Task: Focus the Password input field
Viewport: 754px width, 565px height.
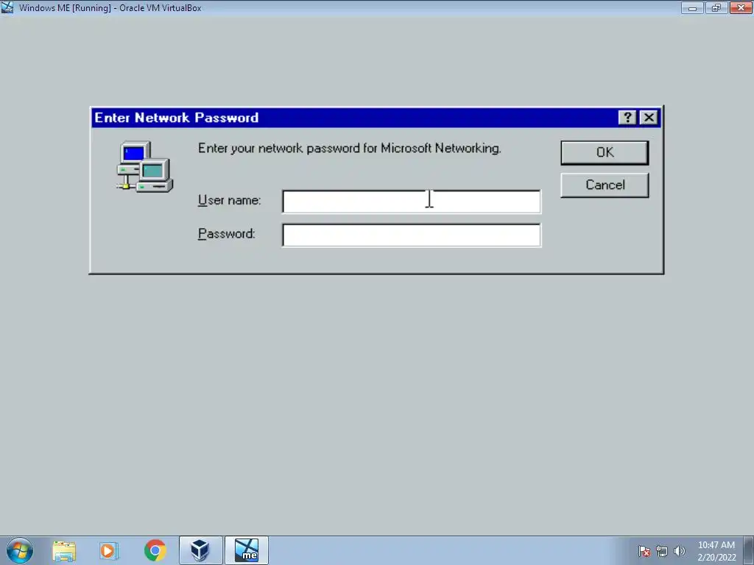Action: 411,235
